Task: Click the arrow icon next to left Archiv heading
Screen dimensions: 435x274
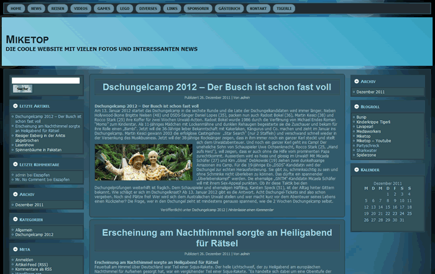Action: click(16, 194)
